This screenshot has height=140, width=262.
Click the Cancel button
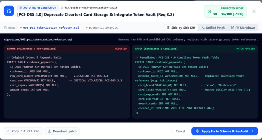tap(180, 131)
